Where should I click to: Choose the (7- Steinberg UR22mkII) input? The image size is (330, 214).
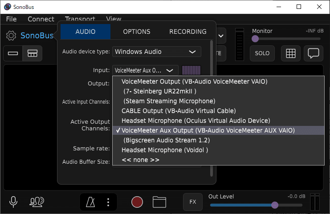click(x=219, y=91)
